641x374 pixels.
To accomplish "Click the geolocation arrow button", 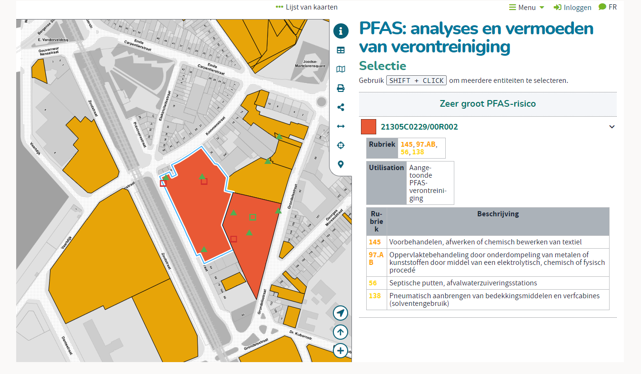I will click(x=341, y=313).
